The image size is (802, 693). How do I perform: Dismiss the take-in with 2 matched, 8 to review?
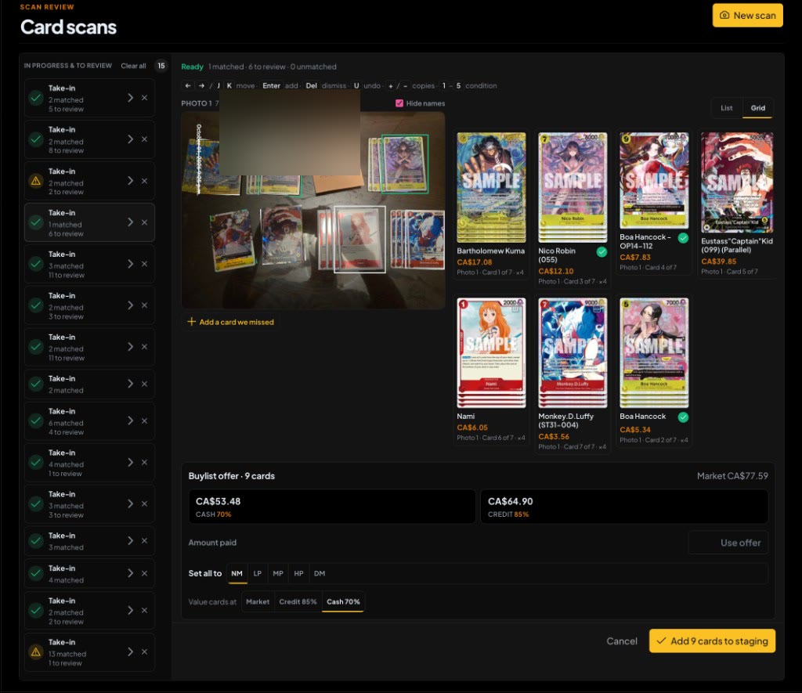[145, 139]
